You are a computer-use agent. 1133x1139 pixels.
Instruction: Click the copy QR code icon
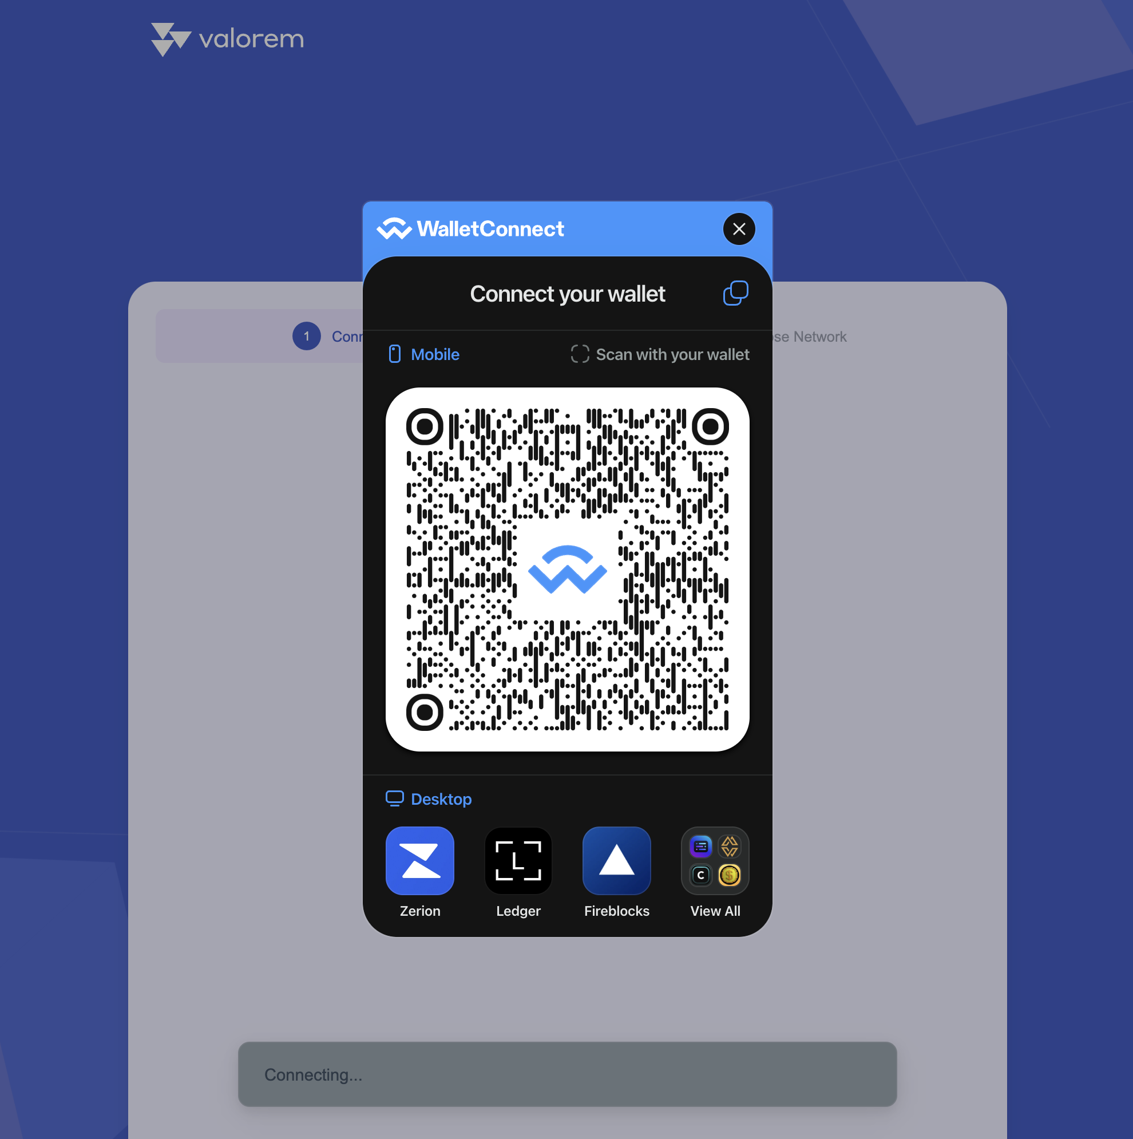[x=736, y=294]
